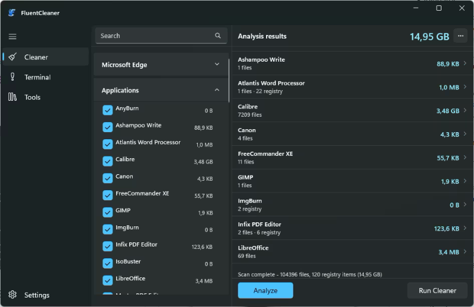474x307 pixels.
Task: Open the three-dot more options menu
Action: 460,36
